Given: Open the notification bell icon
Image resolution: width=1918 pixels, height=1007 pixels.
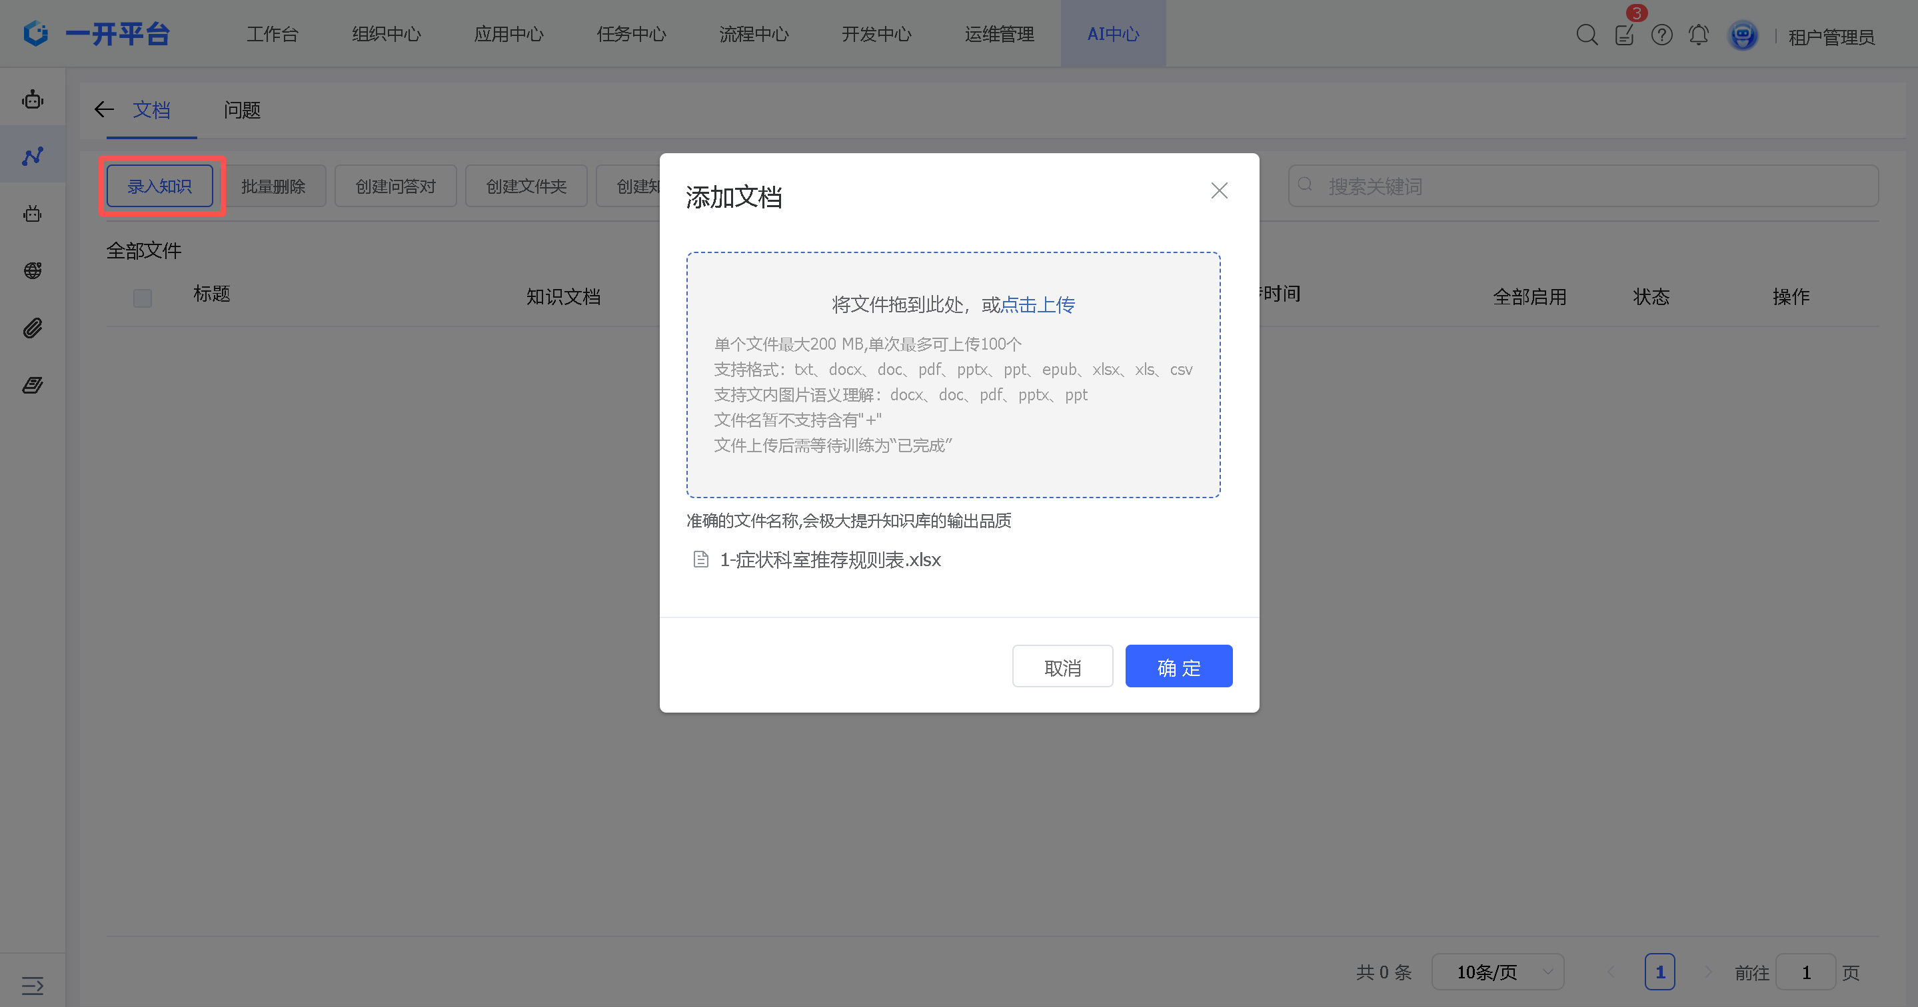Looking at the screenshot, I should (x=1698, y=35).
